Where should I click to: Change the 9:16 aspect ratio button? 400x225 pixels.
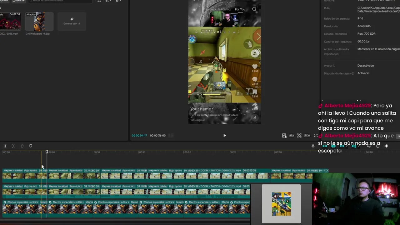coord(307,135)
